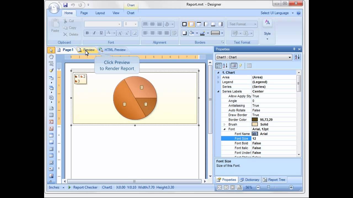
Task: Click the Save icon in quick access toolbar
Action: point(65,5)
